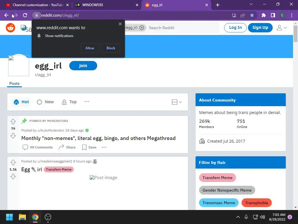Allow reddit notifications
This screenshot has height=224, width=298.
[90, 48]
